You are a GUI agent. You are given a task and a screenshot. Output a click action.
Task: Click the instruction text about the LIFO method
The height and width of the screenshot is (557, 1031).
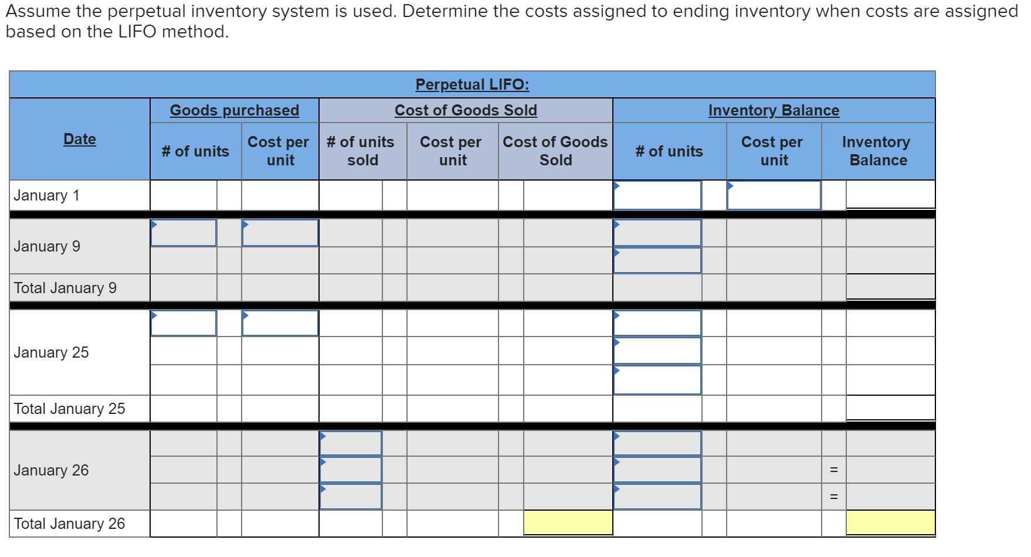511,21
